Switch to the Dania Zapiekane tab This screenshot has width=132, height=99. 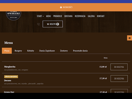pyautogui.click(x=47, y=51)
